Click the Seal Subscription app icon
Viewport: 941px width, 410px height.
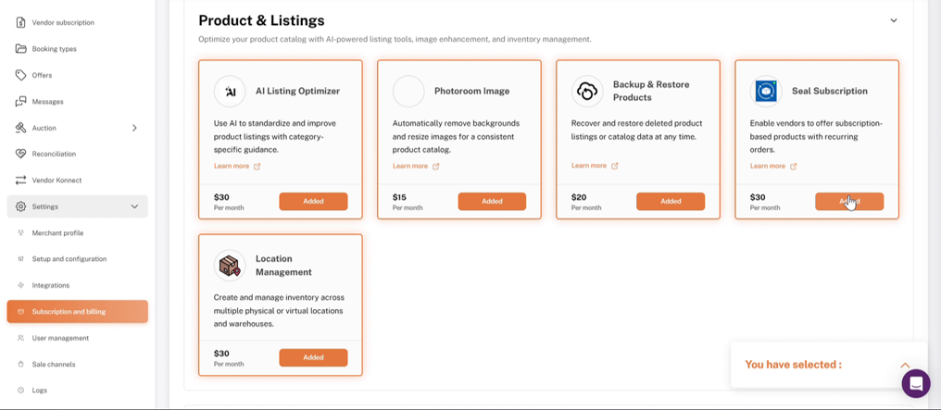766,91
